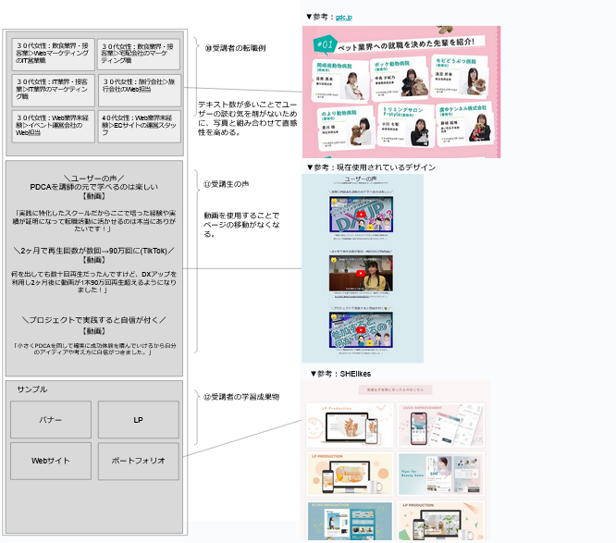Play the bottom 参加すると video

pos(361,330)
